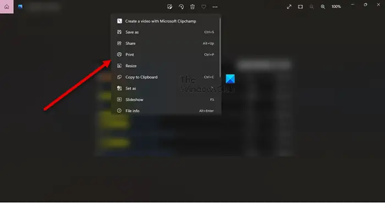This screenshot has height=203, width=385.
Task: Click the Share icon in menu
Action: [x=119, y=43]
